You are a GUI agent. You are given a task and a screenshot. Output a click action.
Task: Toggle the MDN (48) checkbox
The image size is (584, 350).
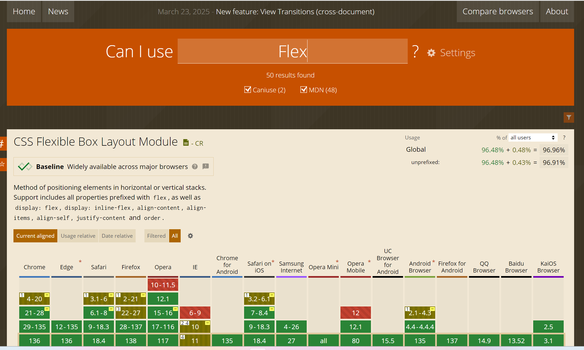point(303,90)
